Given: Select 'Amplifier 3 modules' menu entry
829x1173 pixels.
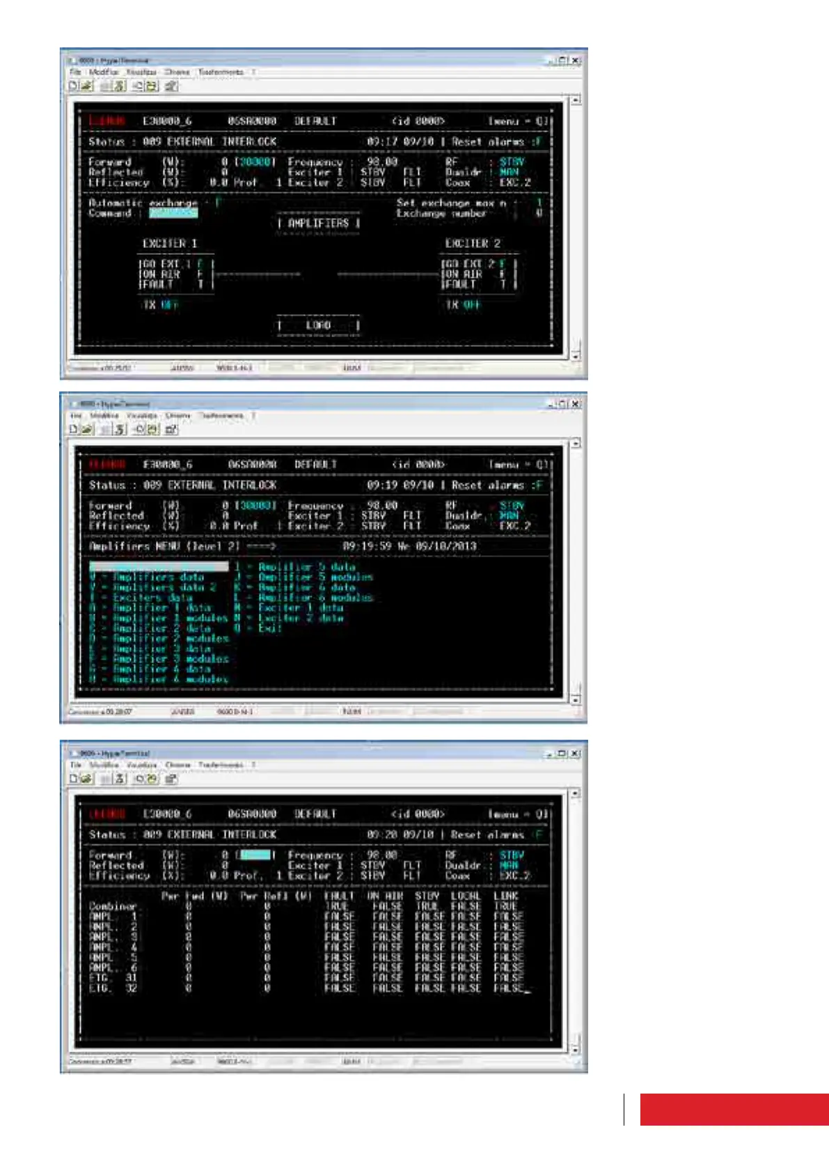Looking at the screenshot, I should coord(159,658).
